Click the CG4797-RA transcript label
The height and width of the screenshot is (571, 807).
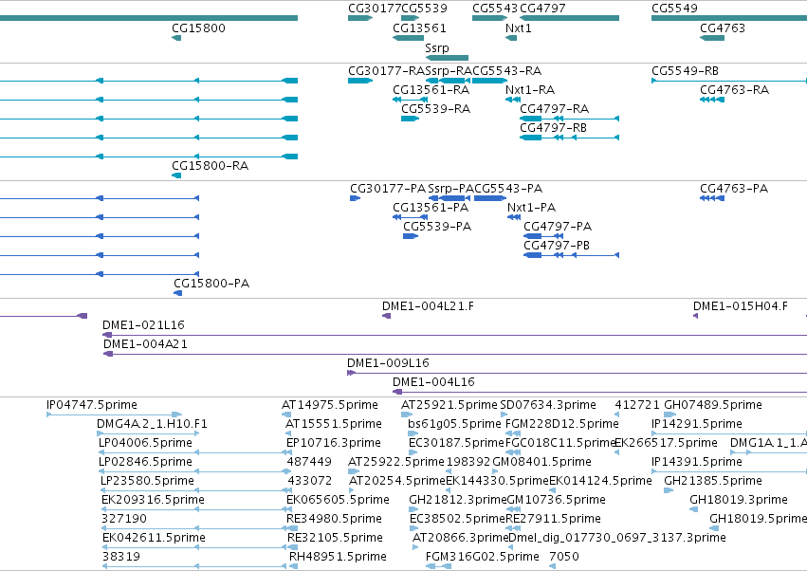554,109
